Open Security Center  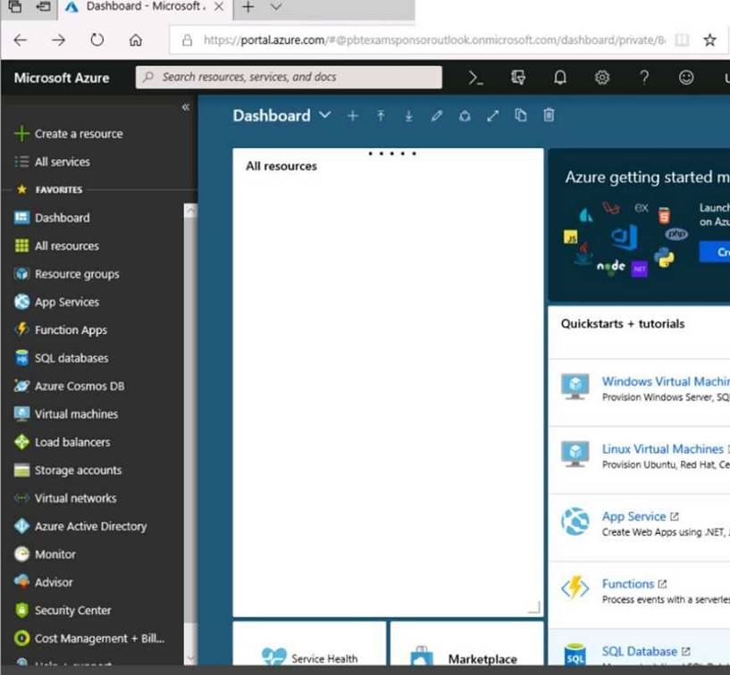[63, 611]
